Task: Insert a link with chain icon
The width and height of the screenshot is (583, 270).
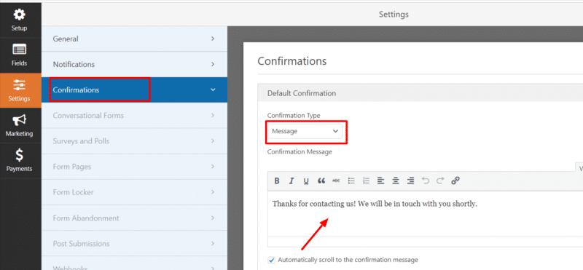Action: click(x=455, y=181)
